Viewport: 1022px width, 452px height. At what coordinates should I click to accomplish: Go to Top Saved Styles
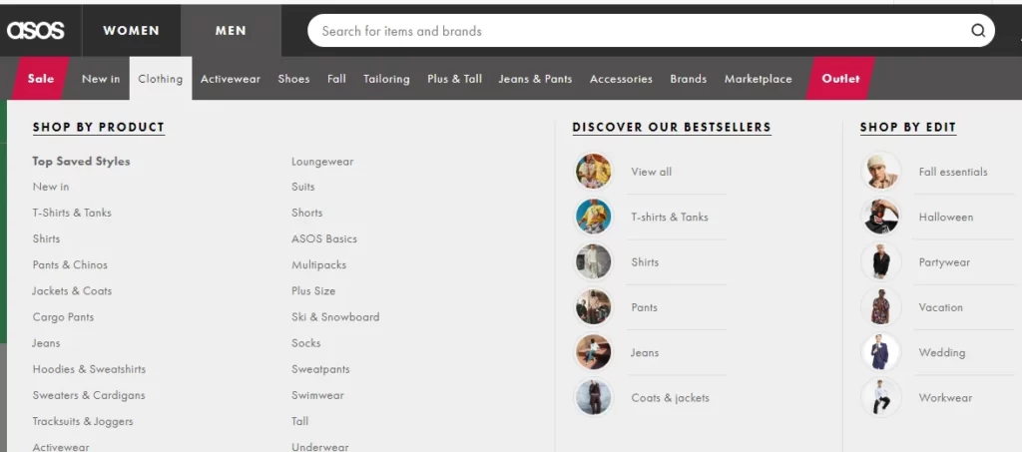click(x=82, y=161)
